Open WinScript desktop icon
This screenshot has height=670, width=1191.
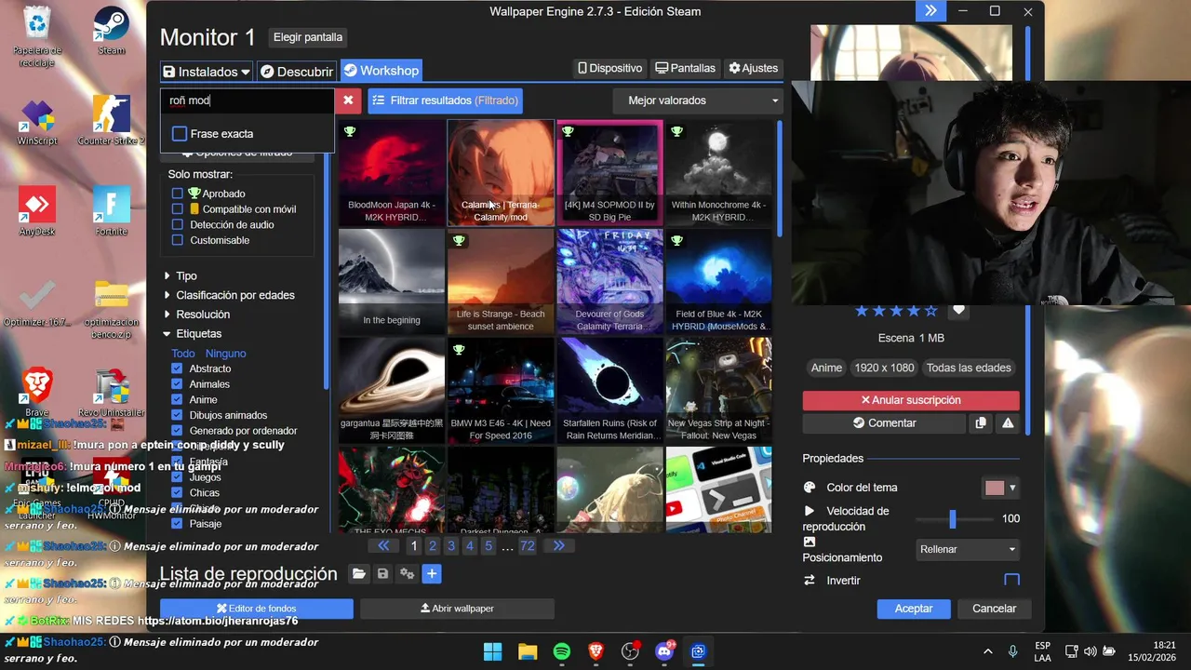click(x=37, y=121)
